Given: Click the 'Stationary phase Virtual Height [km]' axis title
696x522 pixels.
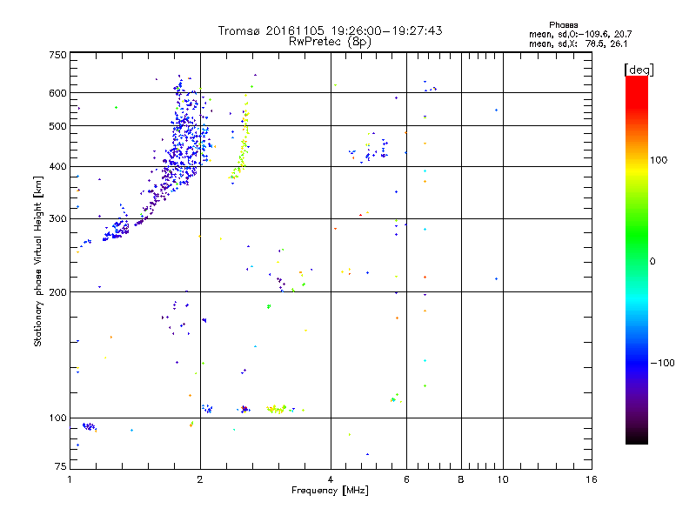Looking at the screenshot, I should (38, 262).
